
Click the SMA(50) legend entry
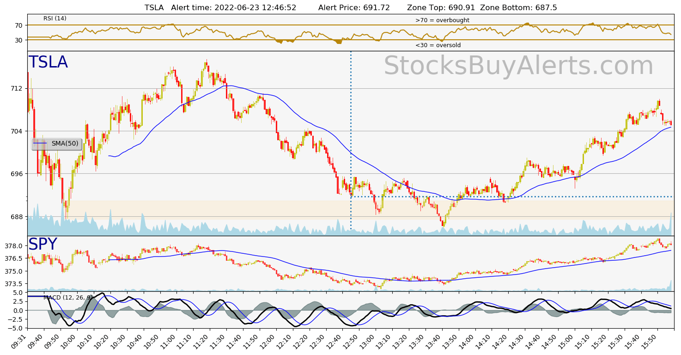coord(57,144)
